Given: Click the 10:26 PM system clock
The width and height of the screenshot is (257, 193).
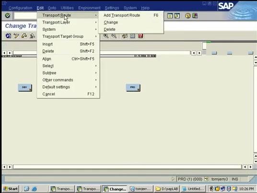Looking at the screenshot, I should (246, 189).
